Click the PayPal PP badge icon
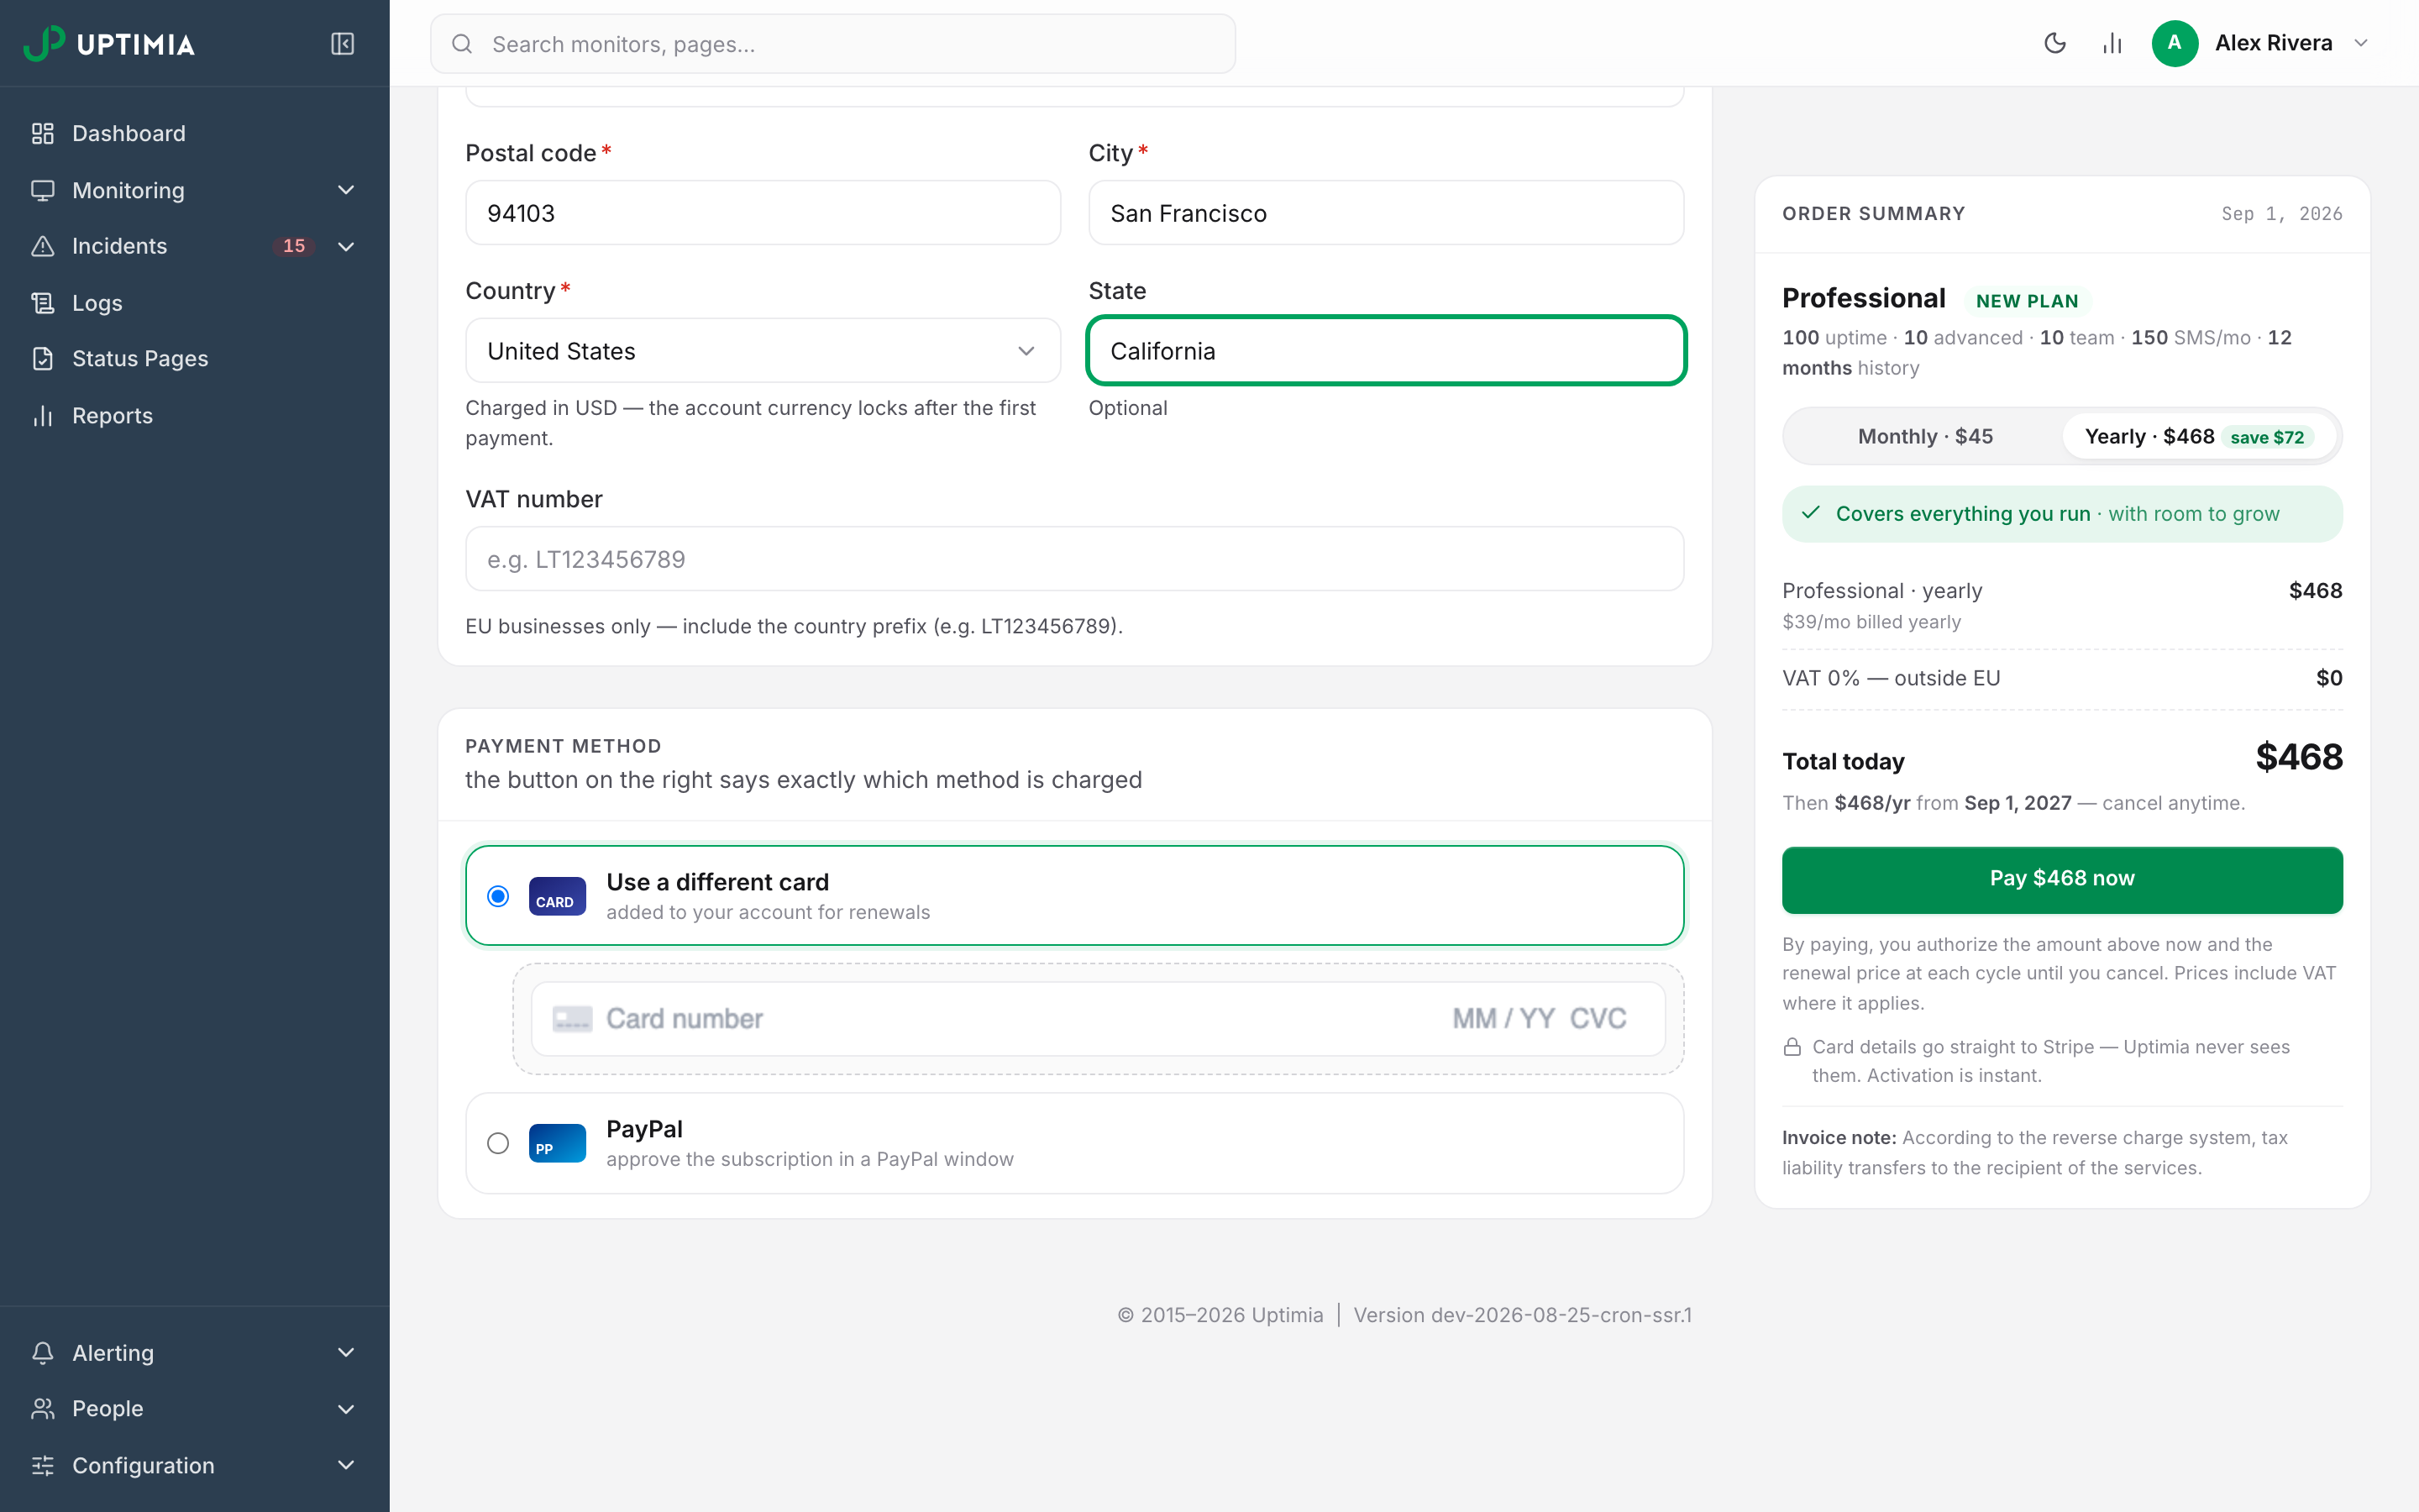The image size is (2419, 1512). (x=557, y=1143)
